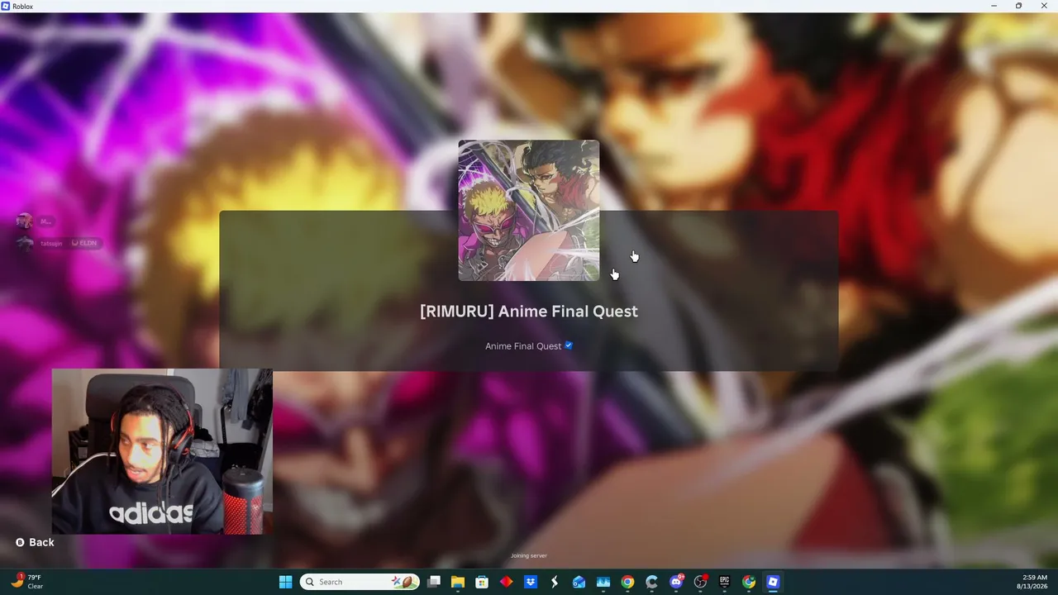Screen dimensions: 1058x595
Task: Open File Explorer from the taskbar
Action: pos(458,582)
